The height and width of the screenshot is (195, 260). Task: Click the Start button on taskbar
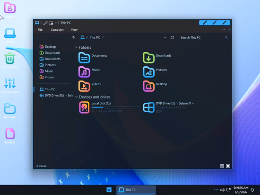[x=109, y=190]
